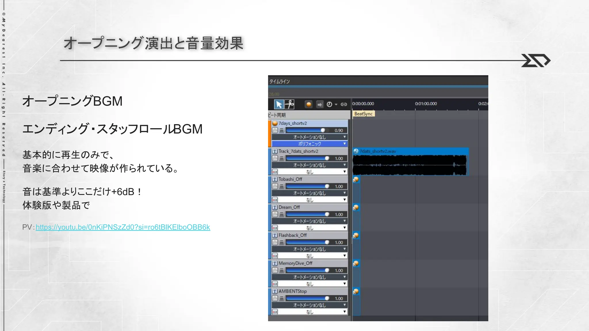Click the T icon of Tobashi_Off track
This screenshot has width=589, height=331.
(x=275, y=179)
